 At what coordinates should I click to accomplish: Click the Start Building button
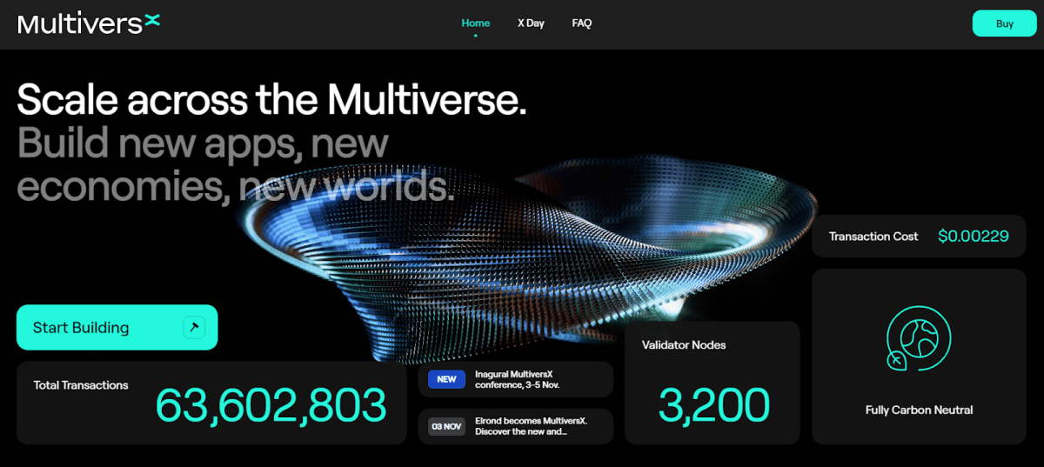(x=117, y=327)
